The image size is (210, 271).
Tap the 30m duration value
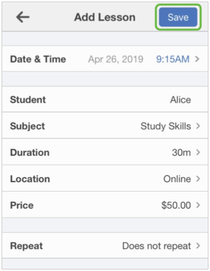point(181,153)
